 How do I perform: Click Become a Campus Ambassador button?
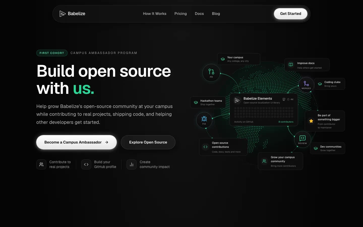pyautogui.click(x=76, y=142)
